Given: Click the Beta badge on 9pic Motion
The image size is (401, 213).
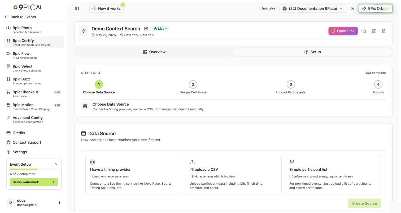Looking at the screenshot, I should 58,105.
